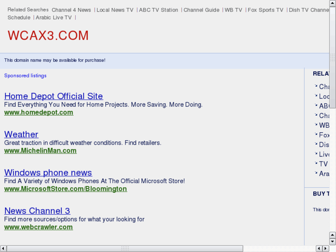
Task: Click the horizontal scrollbar thumb
Action: (125, 249)
